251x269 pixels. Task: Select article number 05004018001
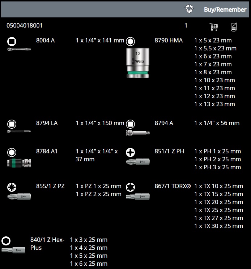pyautogui.click(x=25, y=26)
